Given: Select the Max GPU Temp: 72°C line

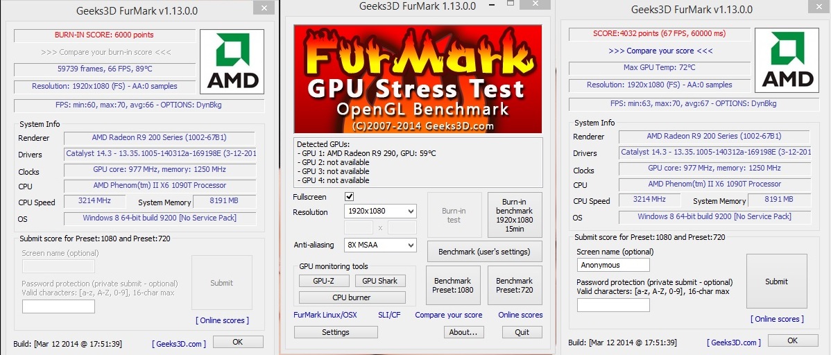Looking at the screenshot, I should point(660,68).
